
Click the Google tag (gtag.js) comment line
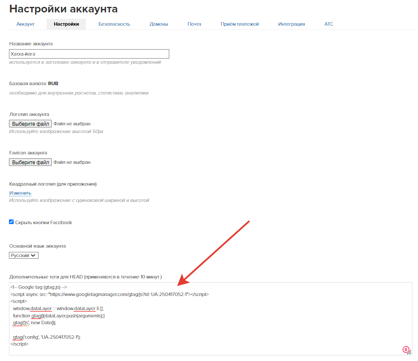(38, 287)
